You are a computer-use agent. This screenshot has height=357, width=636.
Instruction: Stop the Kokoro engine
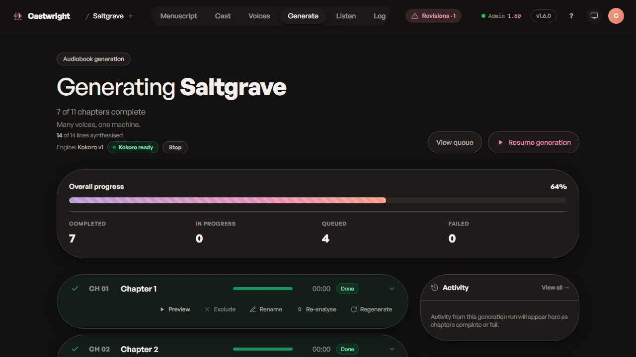point(175,147)
